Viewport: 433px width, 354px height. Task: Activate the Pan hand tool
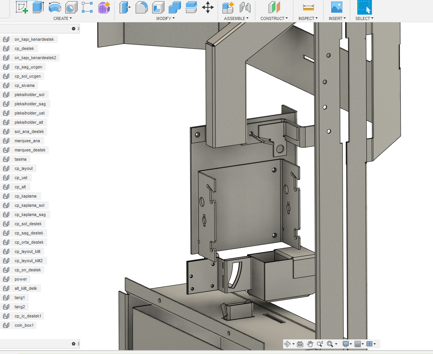[x=310, y=344]
